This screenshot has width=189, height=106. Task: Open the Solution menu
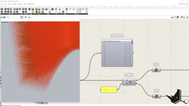tap(20, 4)
